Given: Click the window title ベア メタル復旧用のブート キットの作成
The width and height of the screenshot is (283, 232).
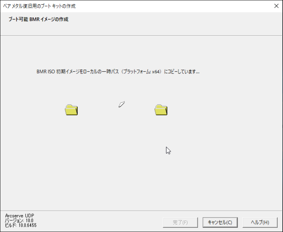Looking at the screenshot, I should [x=39, y=6].
